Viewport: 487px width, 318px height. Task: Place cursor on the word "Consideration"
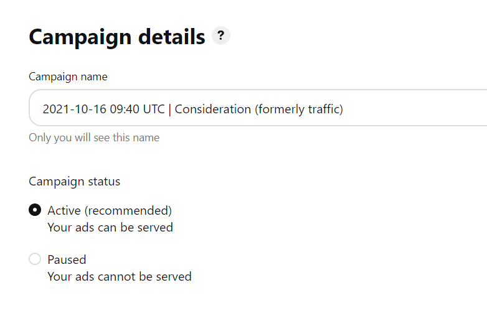click(213, 109)
